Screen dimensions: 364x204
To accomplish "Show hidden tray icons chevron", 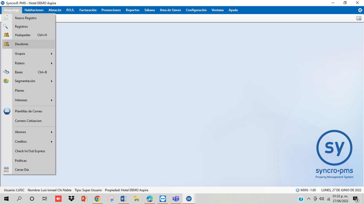I will (x=309, y=199).
